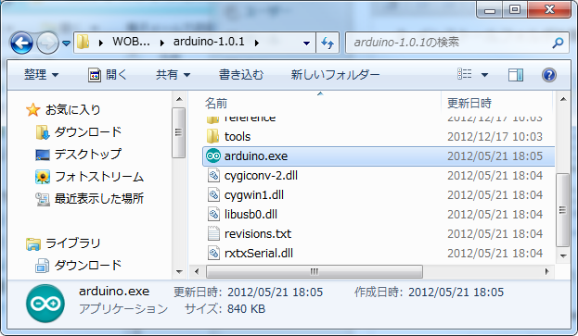Click 作成日時 value in details pane

[456, 292]
